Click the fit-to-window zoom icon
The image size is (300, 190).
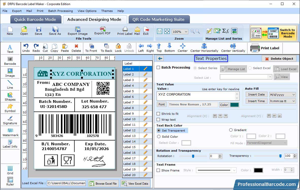(167, 31)
